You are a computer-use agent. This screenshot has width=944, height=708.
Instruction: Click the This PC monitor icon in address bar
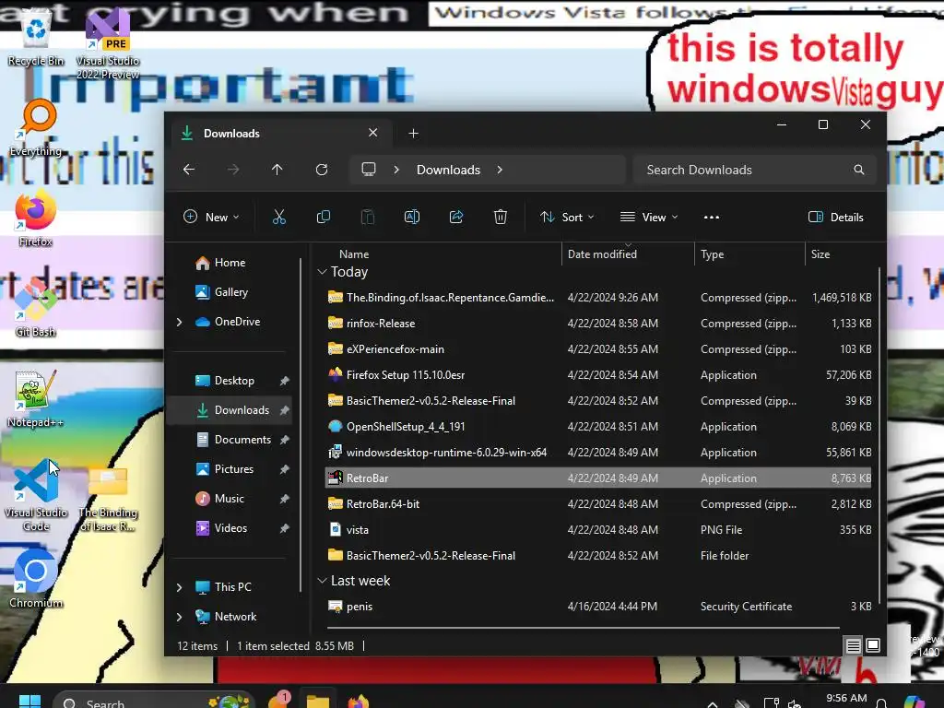click(x=369, y=170)
